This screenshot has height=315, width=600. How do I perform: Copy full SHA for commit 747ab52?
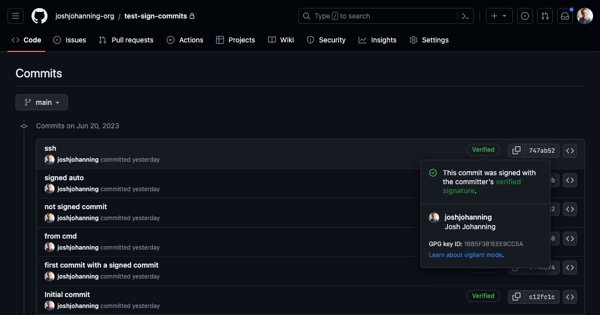pos(516,150)
